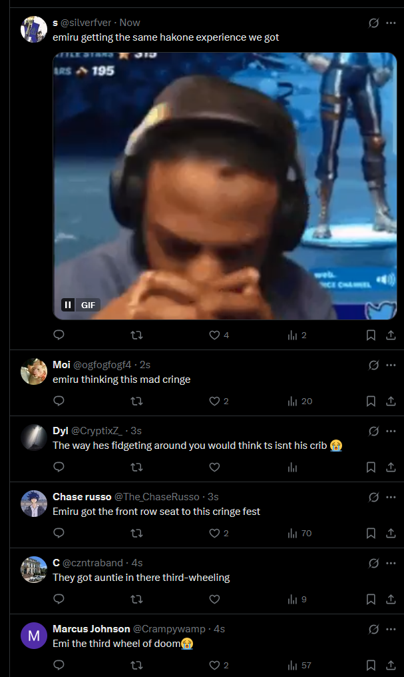Visit Chase russo's profile name link
Image resolution: width=404 pixels, height=677 pixels.
click(82, 497)
